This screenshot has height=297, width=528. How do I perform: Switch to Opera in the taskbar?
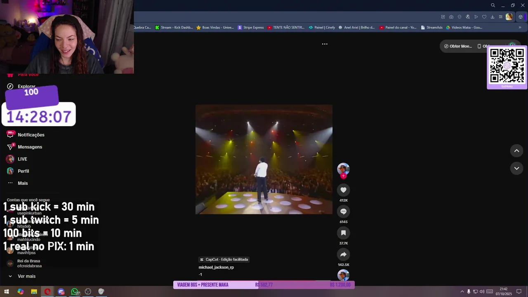47,292
